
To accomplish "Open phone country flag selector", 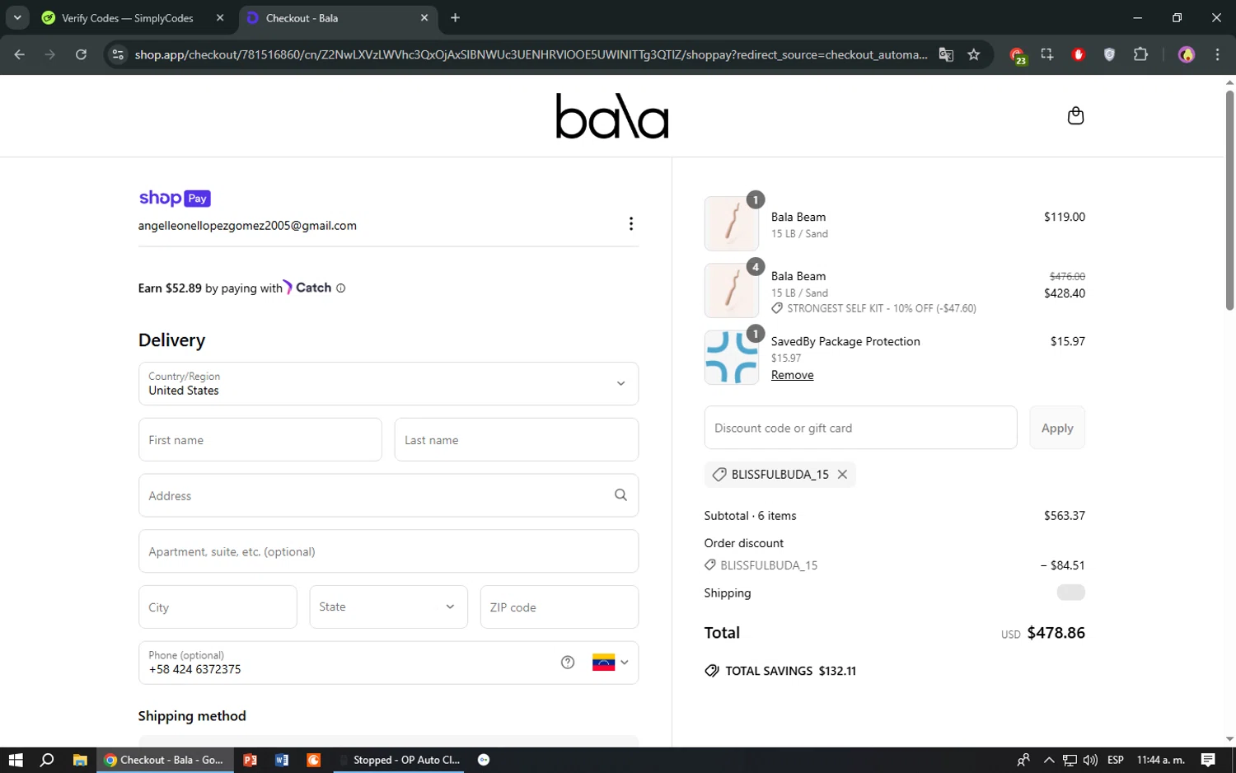I will click(610, 663).
